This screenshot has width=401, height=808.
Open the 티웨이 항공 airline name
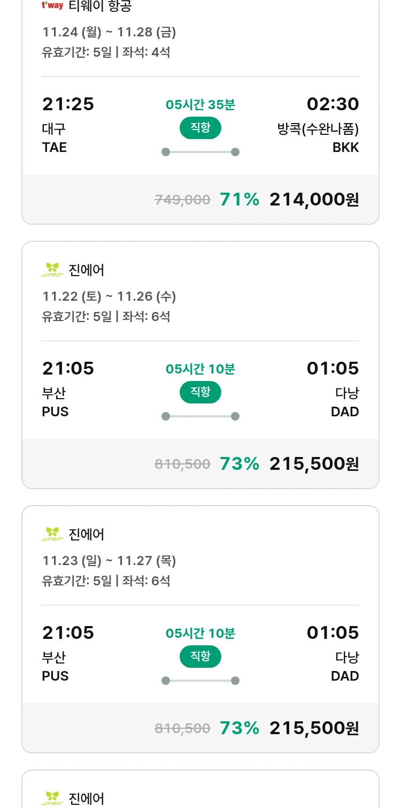pyautogui.click(x=101, y=6)
